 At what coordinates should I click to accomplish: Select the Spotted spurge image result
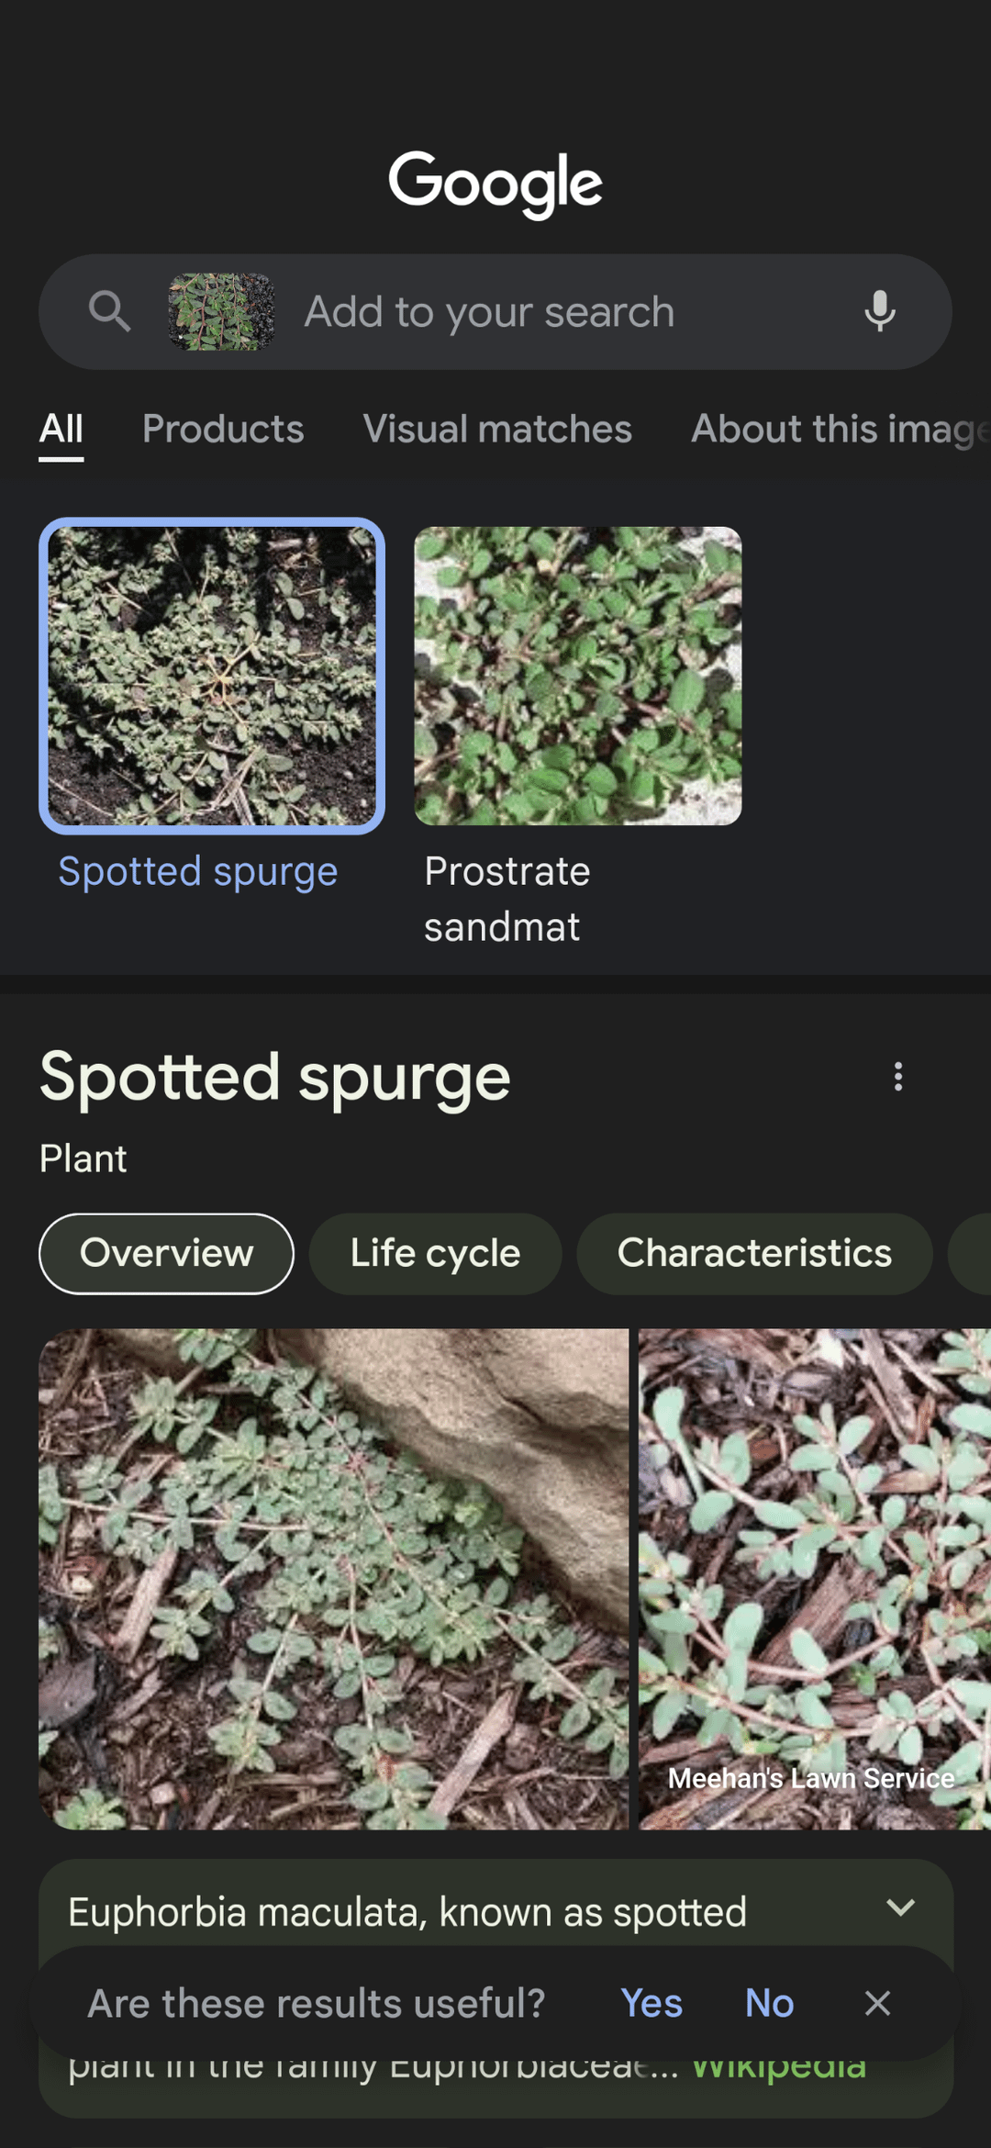212,676
